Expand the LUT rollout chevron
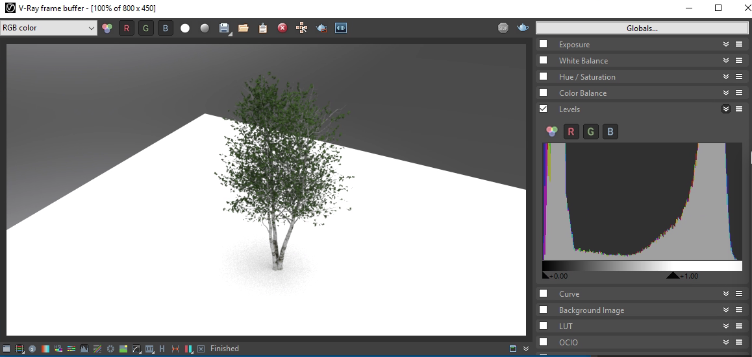This screenshot has width=752, height=357. click(726, 327)
